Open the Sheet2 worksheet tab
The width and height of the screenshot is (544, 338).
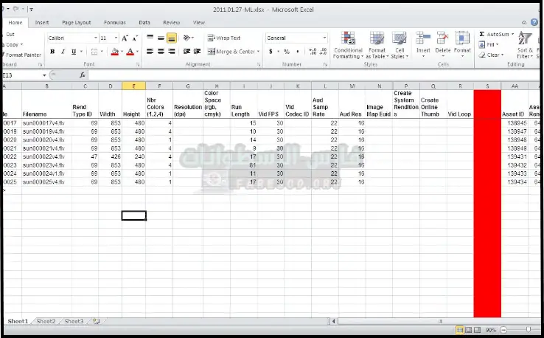click(x=46, y=322)
